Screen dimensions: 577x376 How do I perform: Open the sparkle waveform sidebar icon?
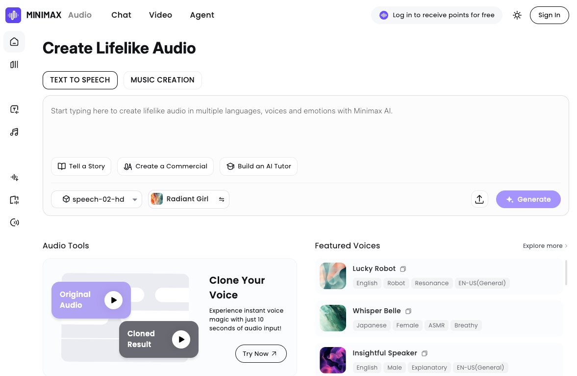tap(14, 177)
